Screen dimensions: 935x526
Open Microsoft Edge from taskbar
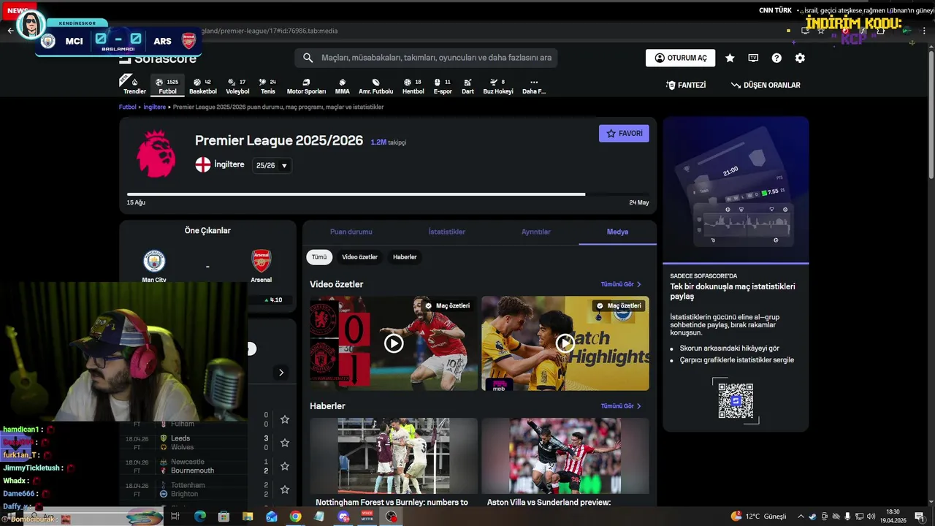[x=200, y=517]
